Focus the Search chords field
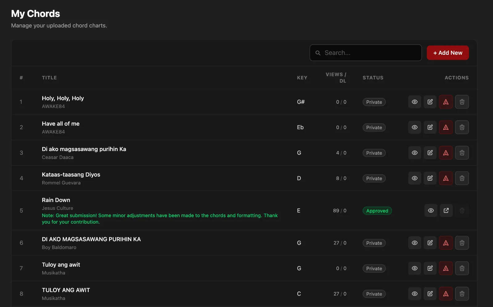The height and width of the screenshot is (307, 493). 366,53
